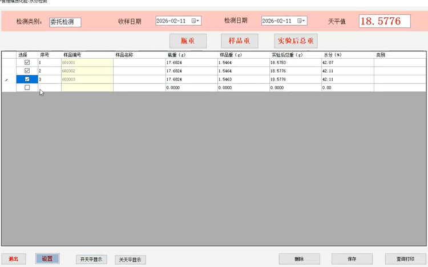The image size is (428, 267).
Task: Click the 瓶重 weighing button
Action: point(188,41)
